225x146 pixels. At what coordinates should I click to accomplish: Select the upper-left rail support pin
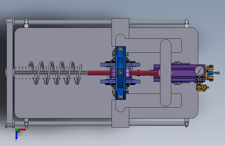tap(26, 23)
